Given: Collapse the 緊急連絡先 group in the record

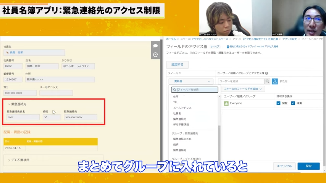Looking at the screenshot, I should point(9,104).
